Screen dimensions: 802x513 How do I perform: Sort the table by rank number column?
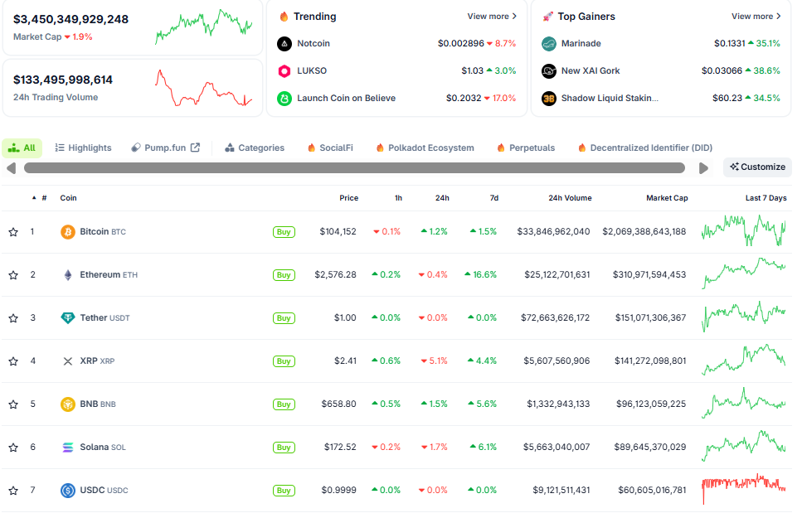click(43, 198)
